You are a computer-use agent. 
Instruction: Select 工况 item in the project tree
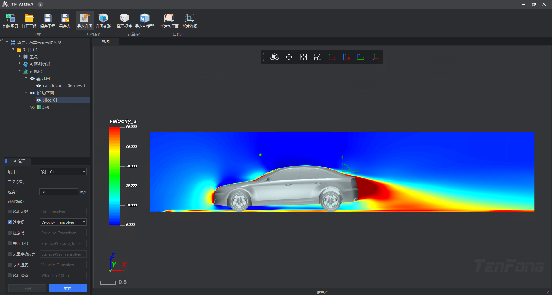point(34,57)
